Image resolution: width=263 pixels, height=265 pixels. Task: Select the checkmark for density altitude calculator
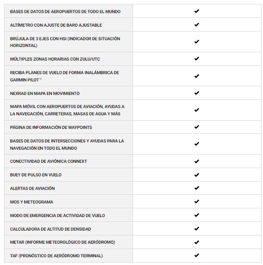pyautogui.click(x=197, y=229)
